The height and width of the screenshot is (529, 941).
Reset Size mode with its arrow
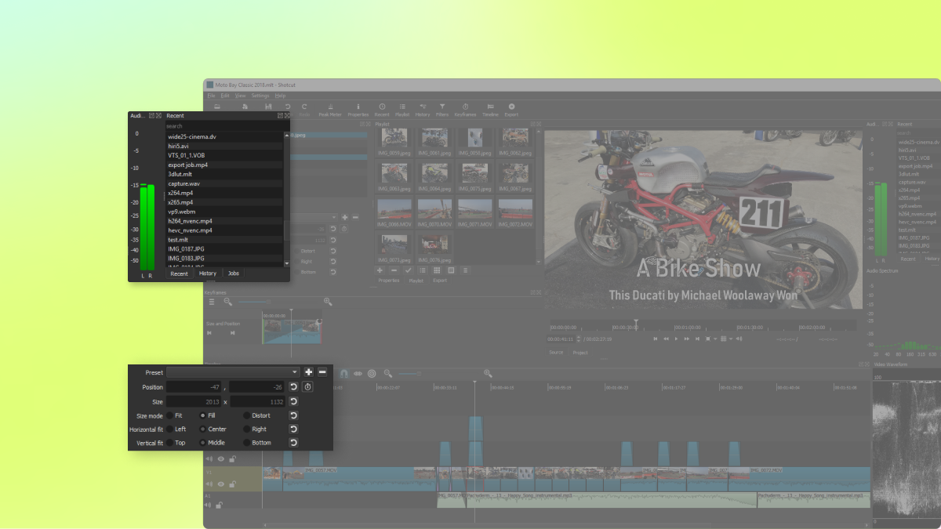click(293, 415)
